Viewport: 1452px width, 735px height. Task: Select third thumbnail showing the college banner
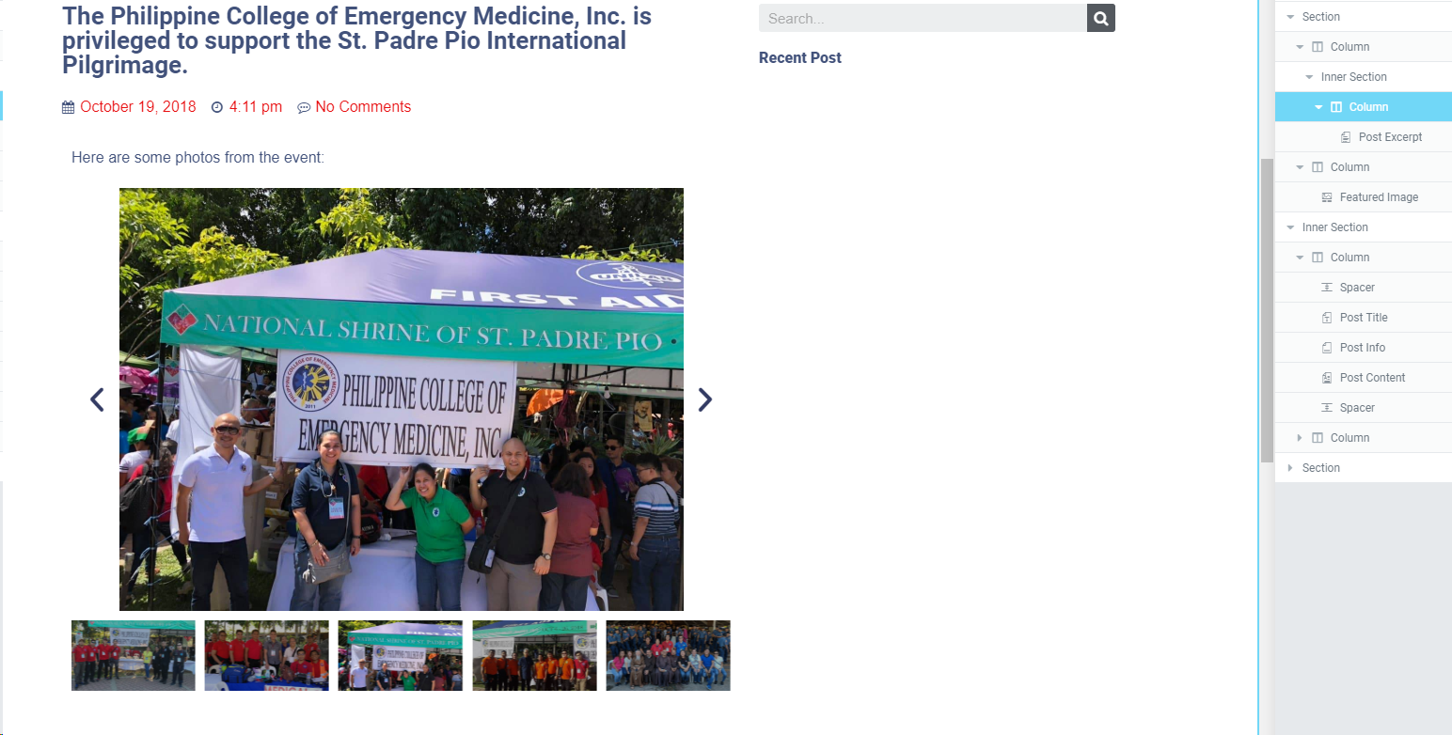point(401,655)
